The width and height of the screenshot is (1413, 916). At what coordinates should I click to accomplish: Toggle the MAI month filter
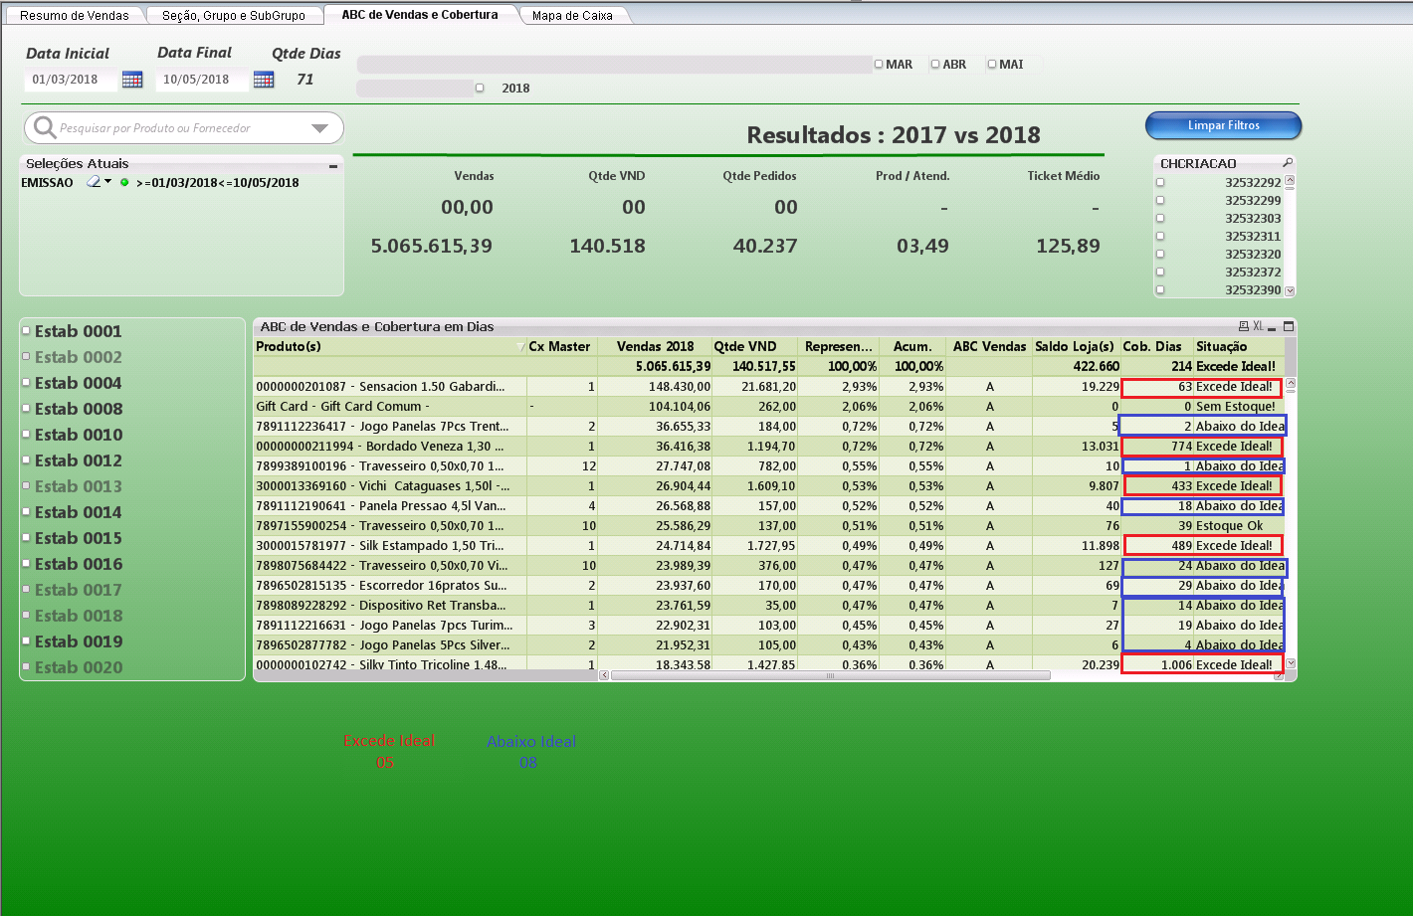click(992, 65)
